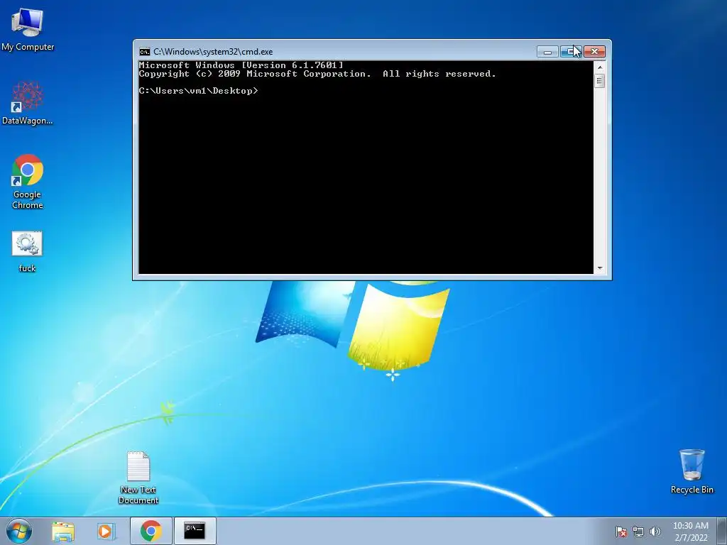Click the C:\Users\vm1\Desktop> prompt line
The height and width of the screenshot is (545, 727).
click(199, 91)
